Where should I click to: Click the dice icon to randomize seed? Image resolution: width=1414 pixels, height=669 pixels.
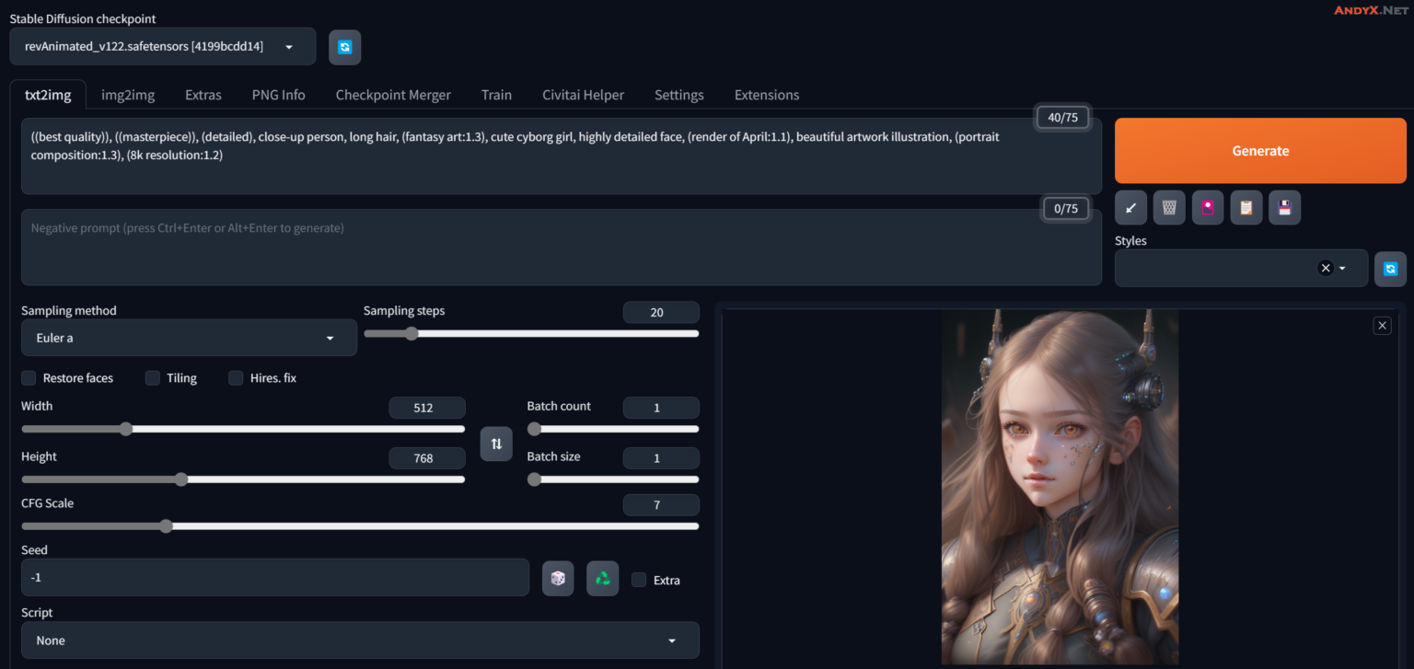pyautogui.click(x=558, y=579)
